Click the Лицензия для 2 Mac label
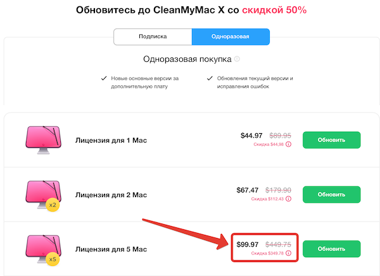The width and height of the screenshot is (380, 276). point(111,195)
